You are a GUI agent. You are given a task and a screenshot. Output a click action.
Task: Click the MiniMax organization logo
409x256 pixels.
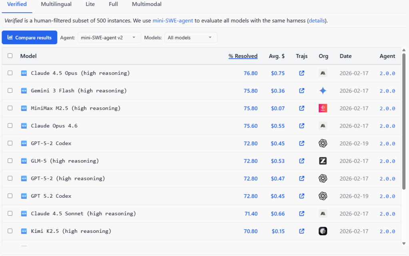[323, 108]
